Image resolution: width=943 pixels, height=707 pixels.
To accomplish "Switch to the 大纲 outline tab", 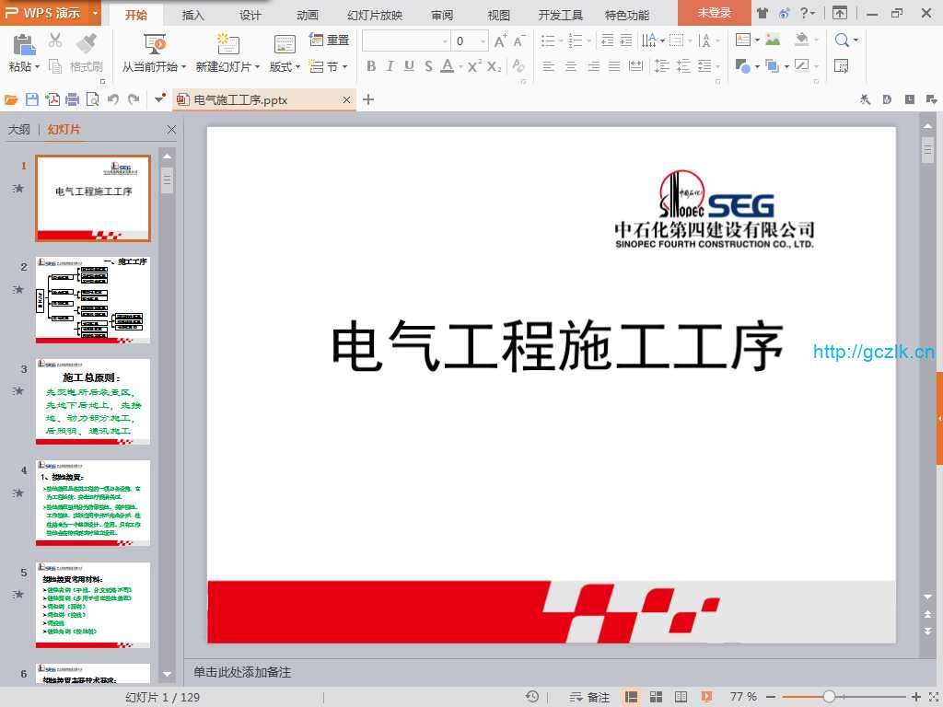I will point(19,130).
